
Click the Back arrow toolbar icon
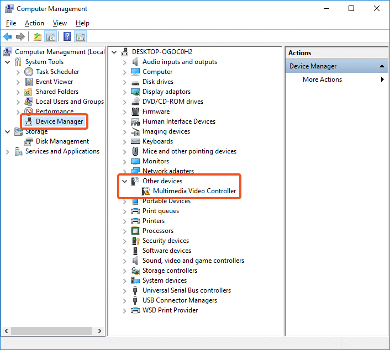(x=8, y=37)
